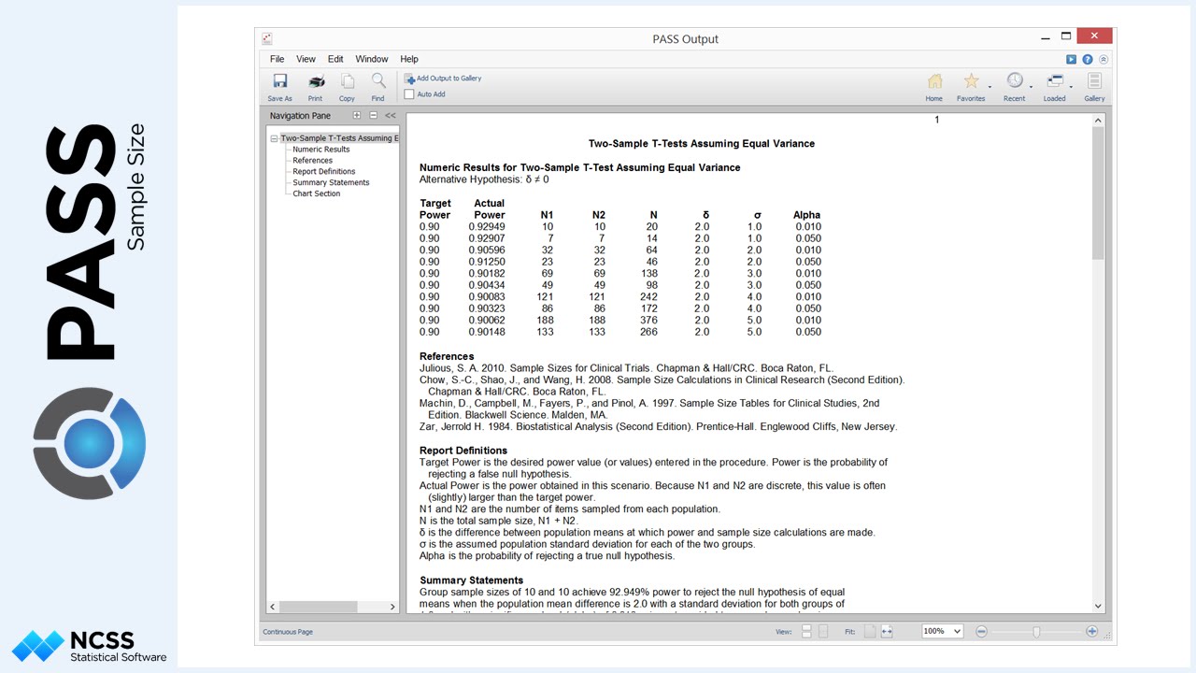Screen dimensions: 1196x673
Task: Click output scroll down arrow
Action: (x=1098, y=607)
